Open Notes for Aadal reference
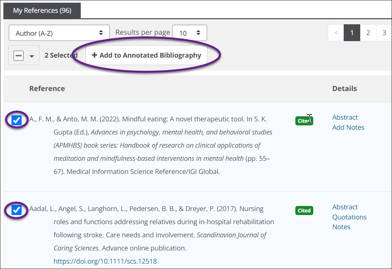Image resolution: width=392 pixels, height=269 pixels. (341, 227)
